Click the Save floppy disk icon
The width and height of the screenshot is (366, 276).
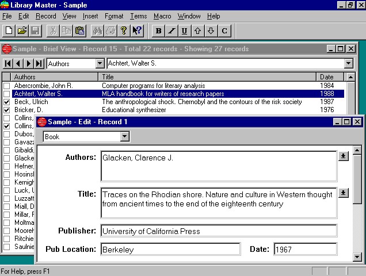[x=35, y=31]
